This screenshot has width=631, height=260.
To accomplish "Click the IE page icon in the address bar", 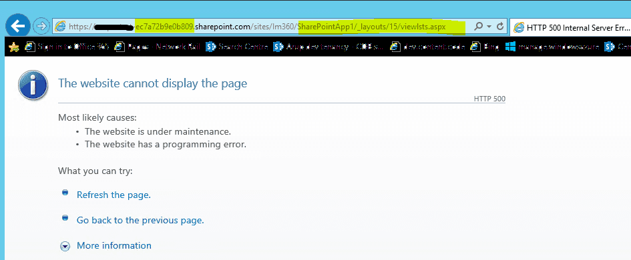I will [x=60, y=27].
